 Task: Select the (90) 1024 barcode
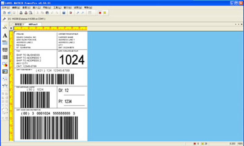coord(35,100)
